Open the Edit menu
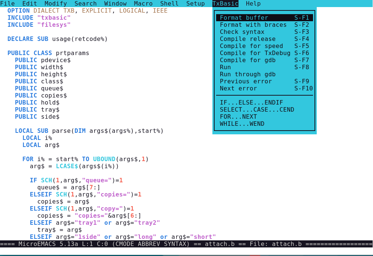Image resolution: width=373 pixels, height=256 pixels. click(x=29, y=4)
